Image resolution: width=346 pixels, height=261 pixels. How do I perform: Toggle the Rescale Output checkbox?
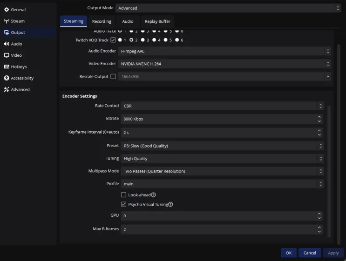coord(113,77)
